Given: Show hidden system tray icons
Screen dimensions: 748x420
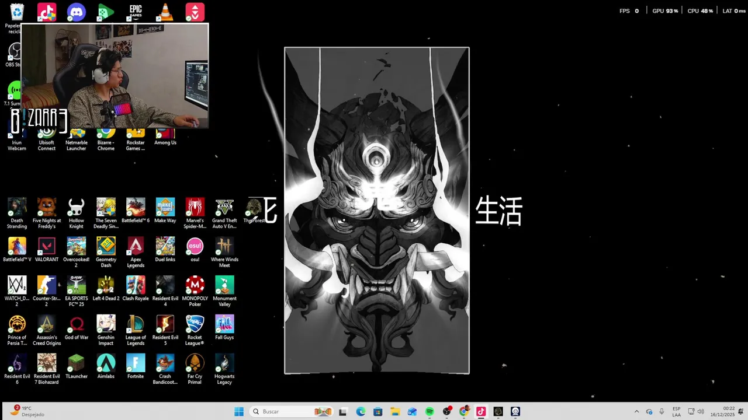Looking at the screenshot, I should (x=636, y=412).
